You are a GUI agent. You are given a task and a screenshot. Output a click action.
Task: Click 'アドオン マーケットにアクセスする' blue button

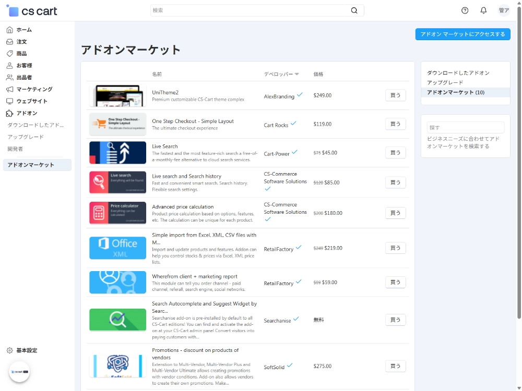coord(462,34)
